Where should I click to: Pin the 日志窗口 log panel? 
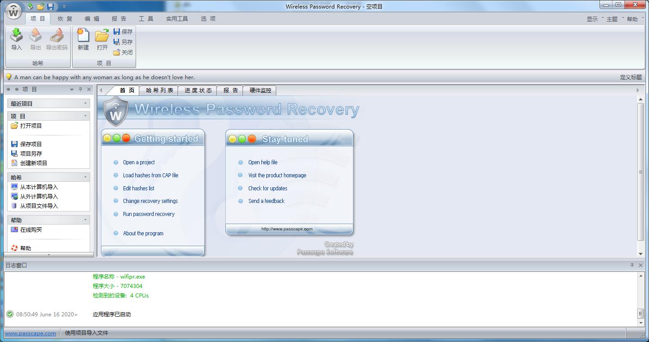(632, 265)
